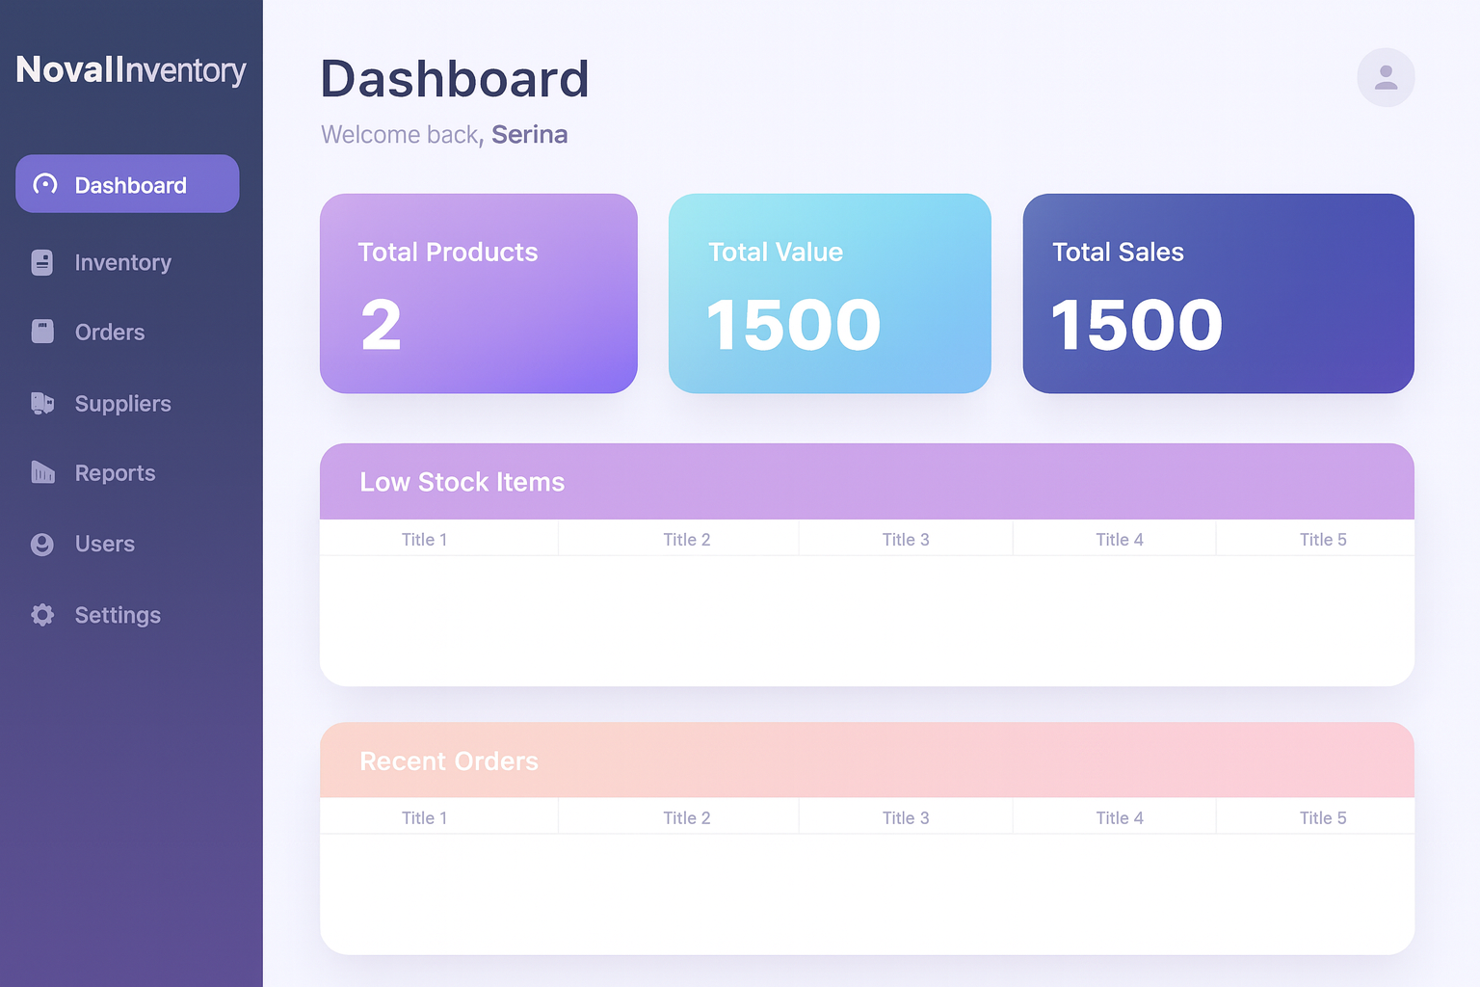Click the Low Stock Items header bar
This screenshot has height=987, width=1480.
pyautogui.click(x=866, y=481)
